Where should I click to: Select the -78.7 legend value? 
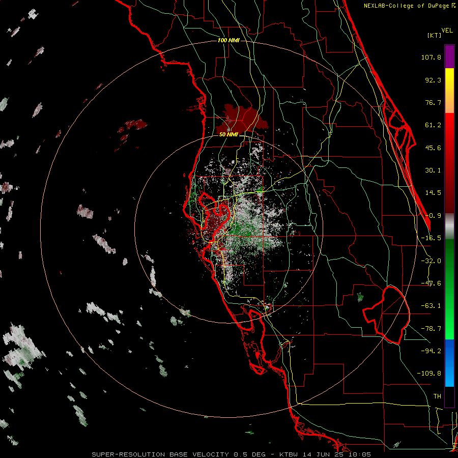coord(431,329)
